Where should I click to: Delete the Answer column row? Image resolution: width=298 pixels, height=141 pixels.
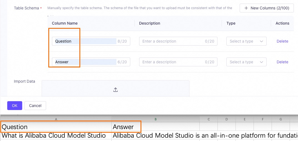282,62
